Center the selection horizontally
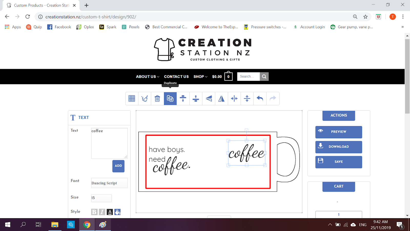The height and width of the screenshot is (231, 410). click(234, 99)
